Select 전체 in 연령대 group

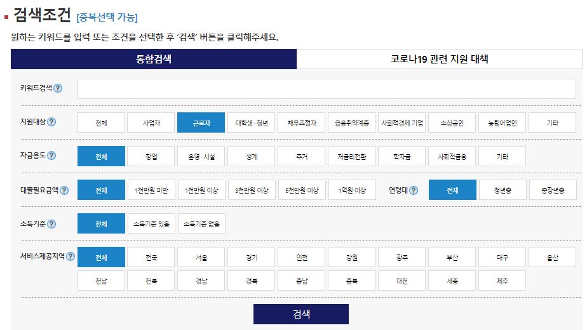point(452,190)
